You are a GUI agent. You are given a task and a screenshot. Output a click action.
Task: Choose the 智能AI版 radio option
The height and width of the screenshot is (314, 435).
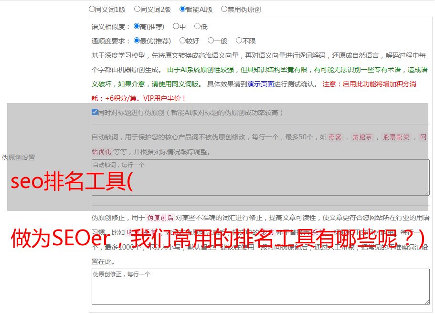tap(182, 9)
